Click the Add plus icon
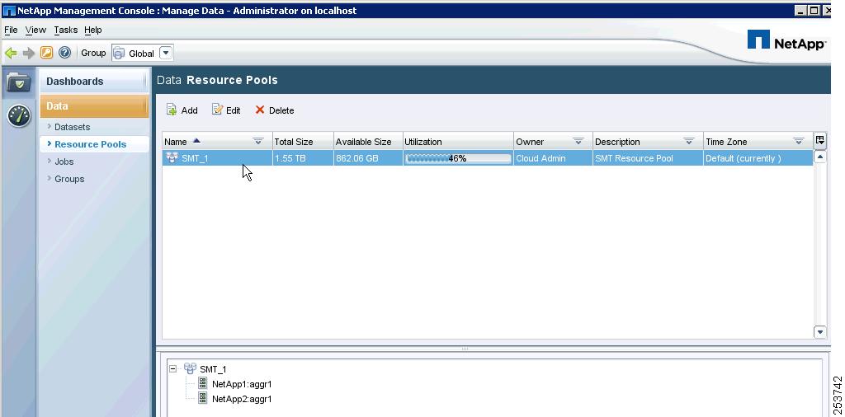The image size is (845, 417). point(172,110)
